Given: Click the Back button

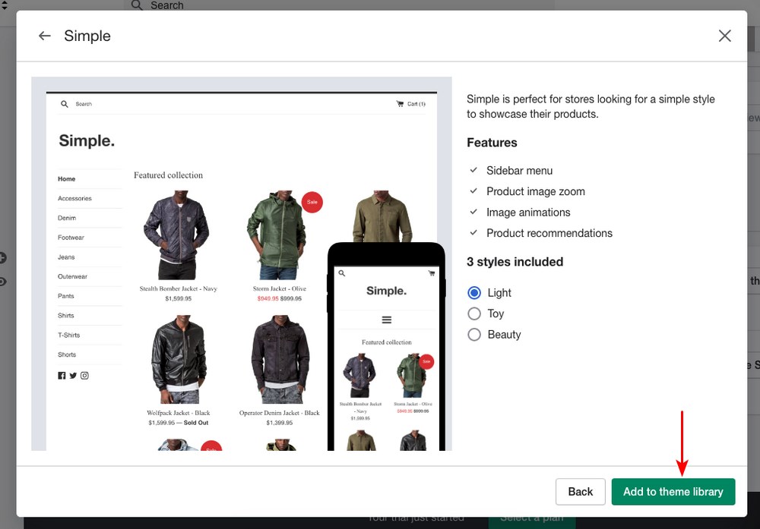Looking at the screenshot, I should point(580,492).
